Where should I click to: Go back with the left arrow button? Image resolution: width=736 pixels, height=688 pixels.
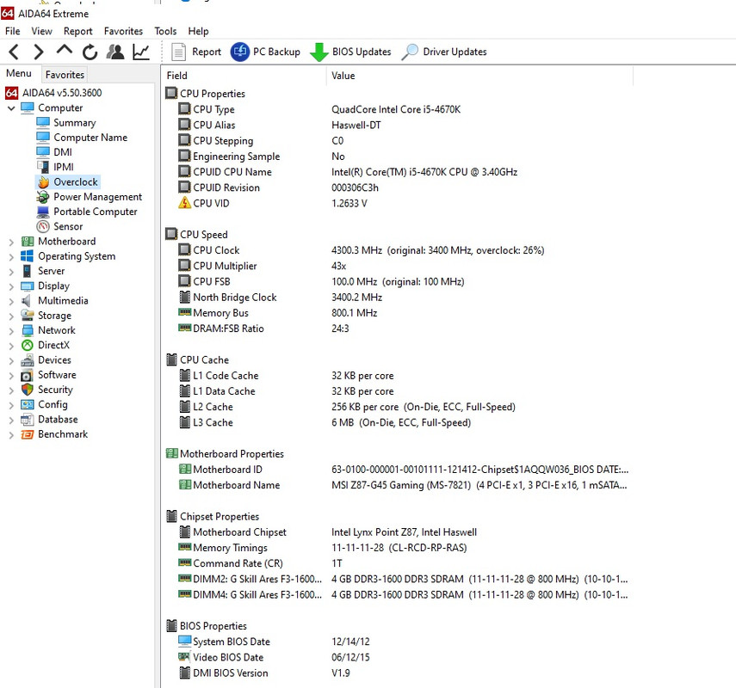click(x=14, y=52)
